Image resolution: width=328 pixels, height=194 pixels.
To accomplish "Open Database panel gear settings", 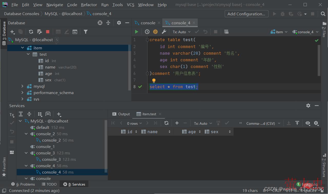I will coord(119,23).
